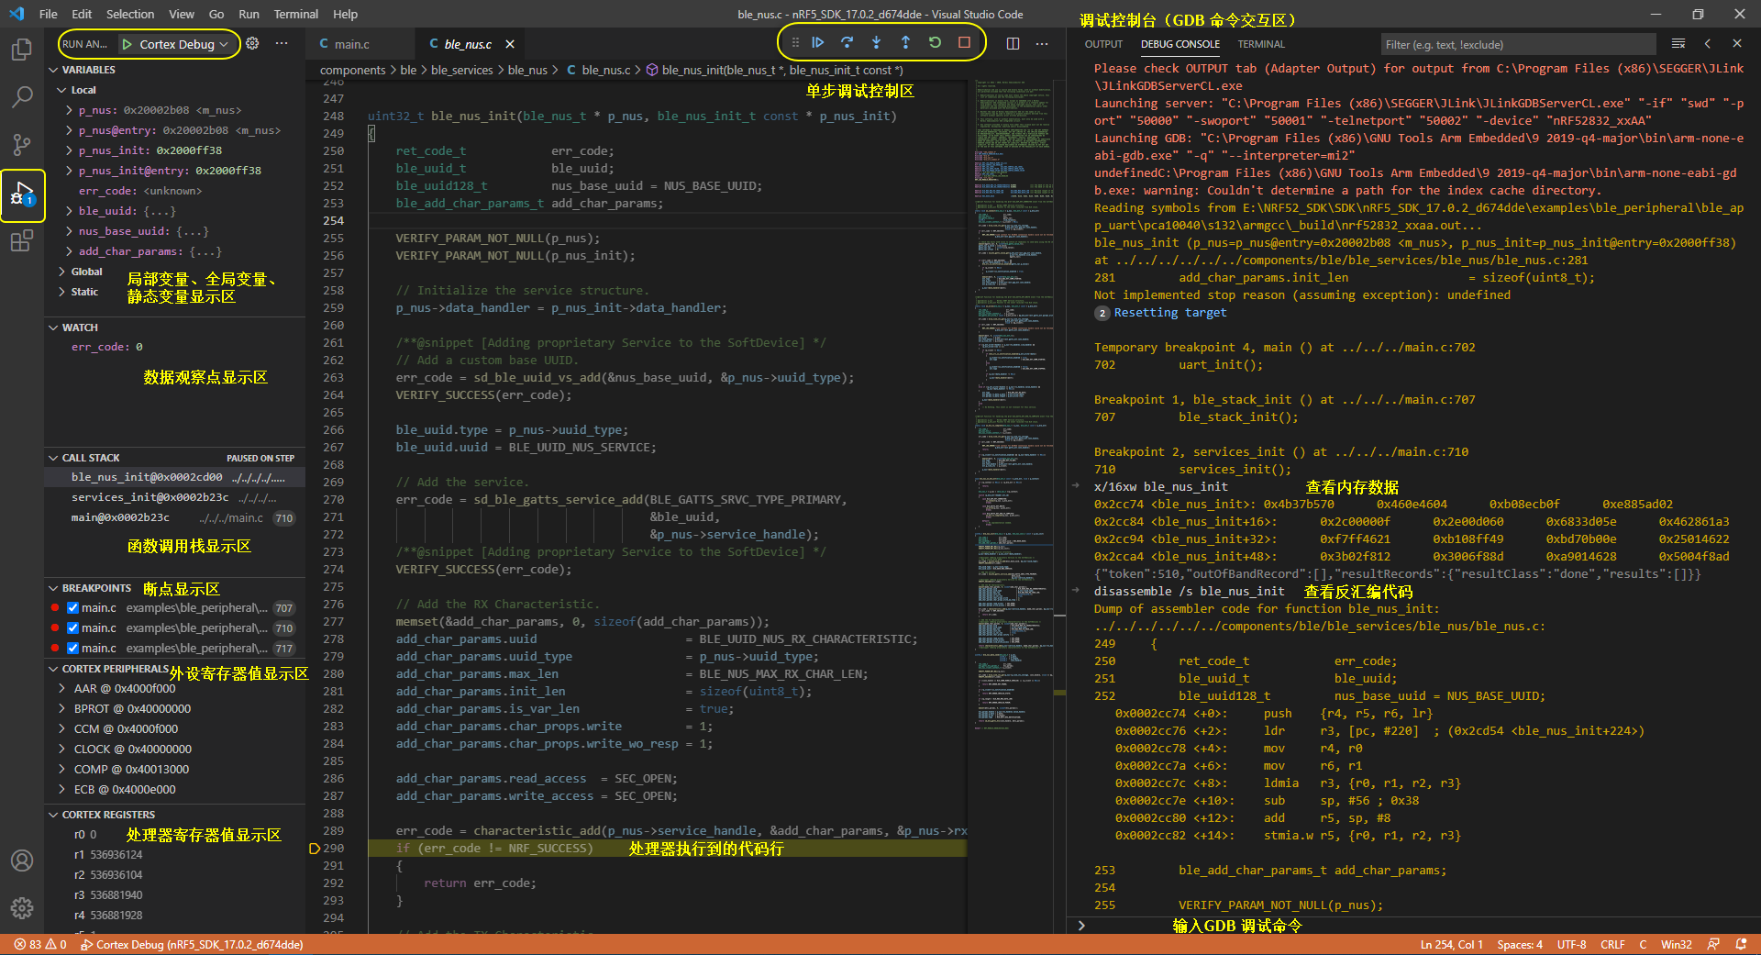Switch to the TERMINAL panel tab
The width and height of the screenshot is (1761, 955).
pyautogui.click(x=1261, y=44)
